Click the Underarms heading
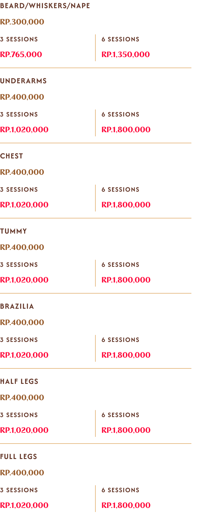 (23, 81)
